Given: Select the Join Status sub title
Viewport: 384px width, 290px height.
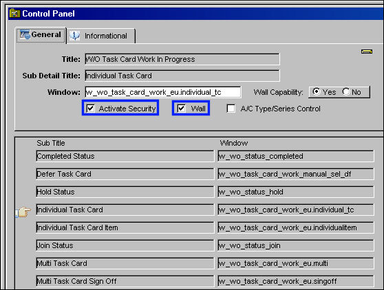Looking at the screenshot, I should (125, 245).
